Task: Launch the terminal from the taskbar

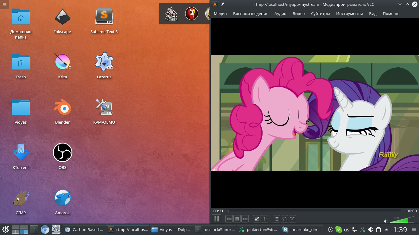Action: tap(34, 229)
